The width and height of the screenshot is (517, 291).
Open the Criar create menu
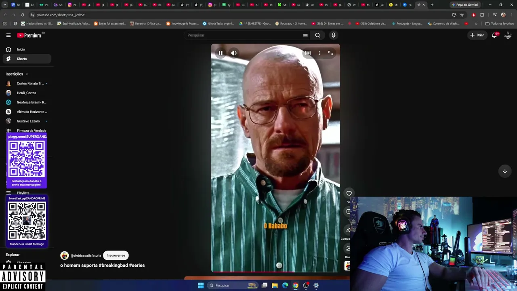coord(477,35)
